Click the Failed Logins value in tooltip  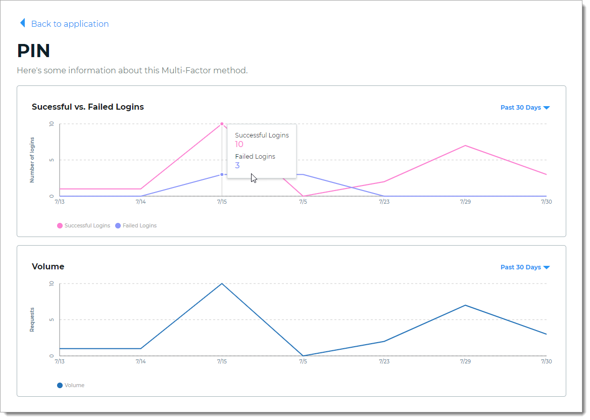pos(237,166)
